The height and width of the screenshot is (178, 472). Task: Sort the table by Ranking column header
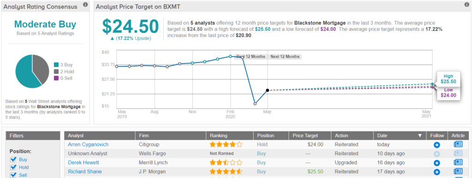coord(219,135)
